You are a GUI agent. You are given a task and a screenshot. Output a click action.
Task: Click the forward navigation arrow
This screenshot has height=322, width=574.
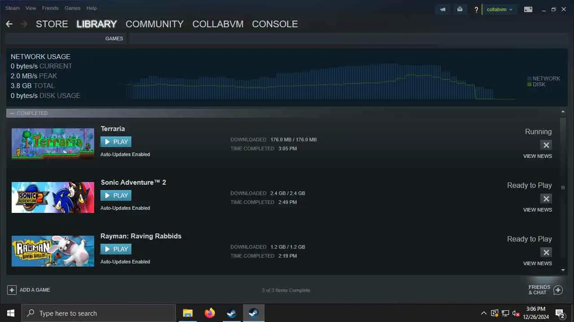(24, 24)
